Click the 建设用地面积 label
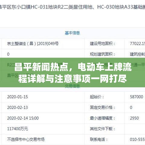The image size is (145, 145). tap(102, 43)
